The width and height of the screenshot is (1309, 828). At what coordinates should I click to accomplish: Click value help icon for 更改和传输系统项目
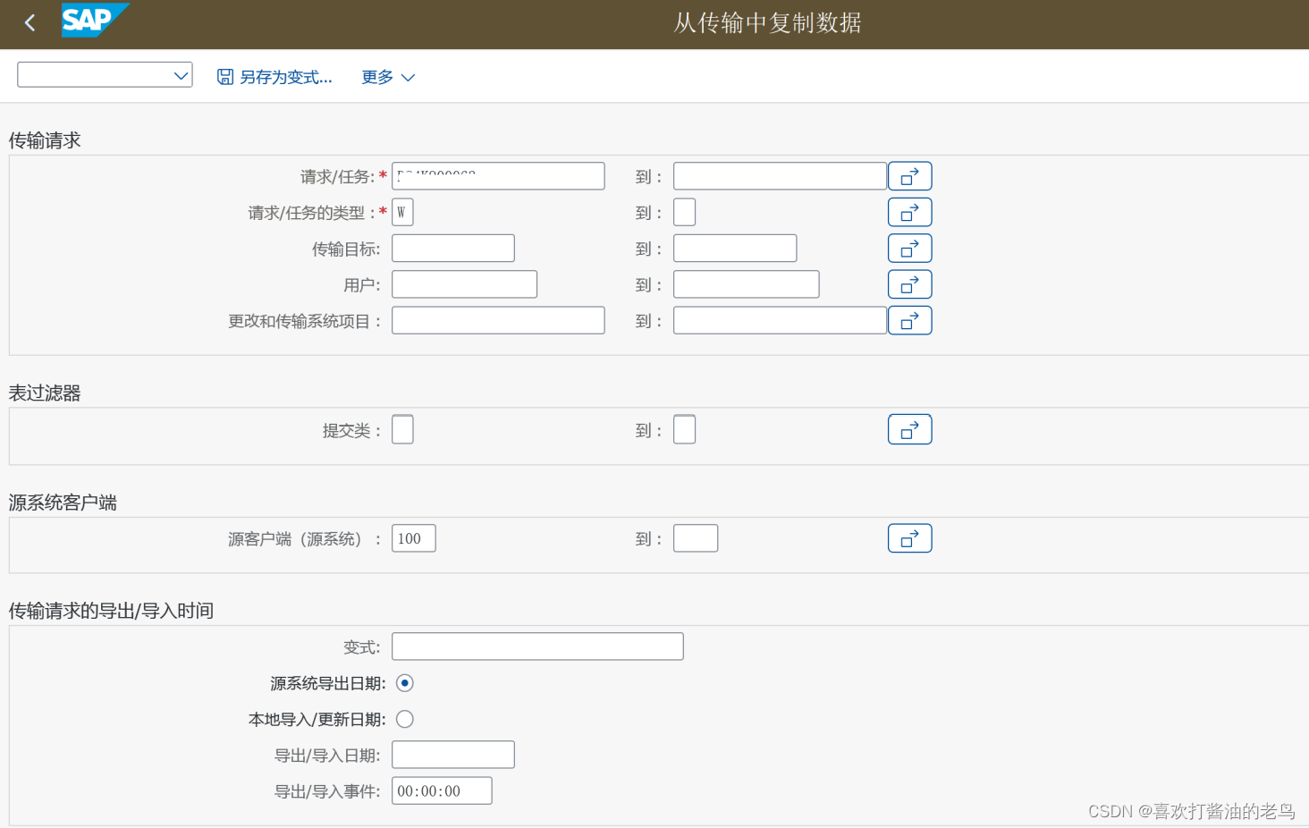click(909, 320)
